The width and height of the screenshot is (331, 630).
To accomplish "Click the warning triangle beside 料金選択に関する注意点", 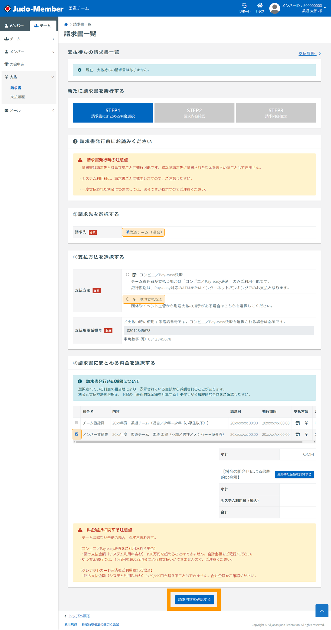I will click(x=80, y=530).
